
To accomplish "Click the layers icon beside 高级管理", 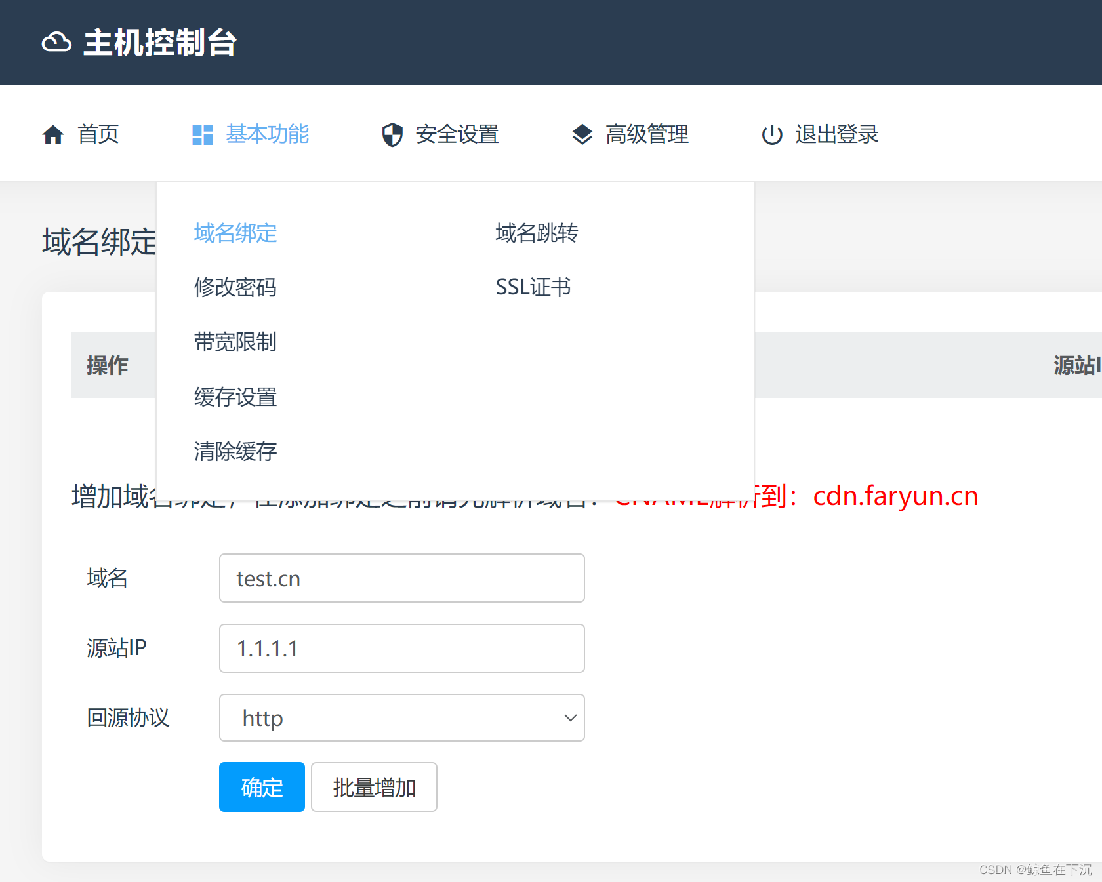I will pos(582,134).
